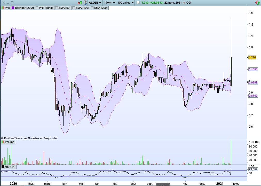Click the 'mars' month label
This screenshot has height=186, width=261.
(47, 184)
